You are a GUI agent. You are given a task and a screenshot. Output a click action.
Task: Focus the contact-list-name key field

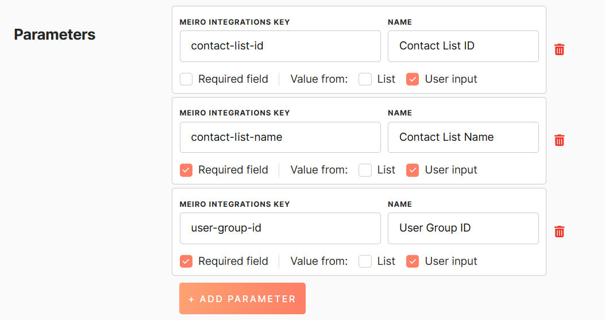click(x=280, y=137)
